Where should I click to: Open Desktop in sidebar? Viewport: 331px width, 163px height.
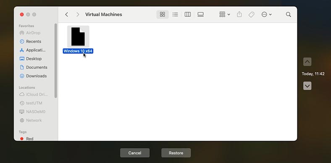pos(31,59)
